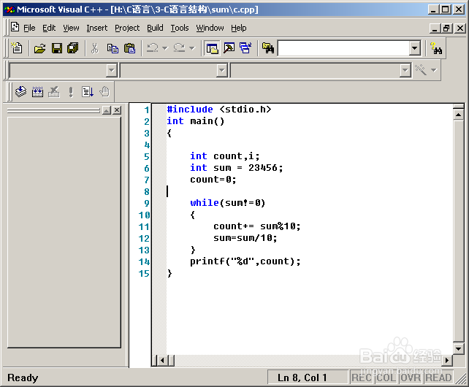The width and height of the screenshot is (469, 387).
Task: Click the 'while(sum!=0)' line
Action: tap(228, 203)
